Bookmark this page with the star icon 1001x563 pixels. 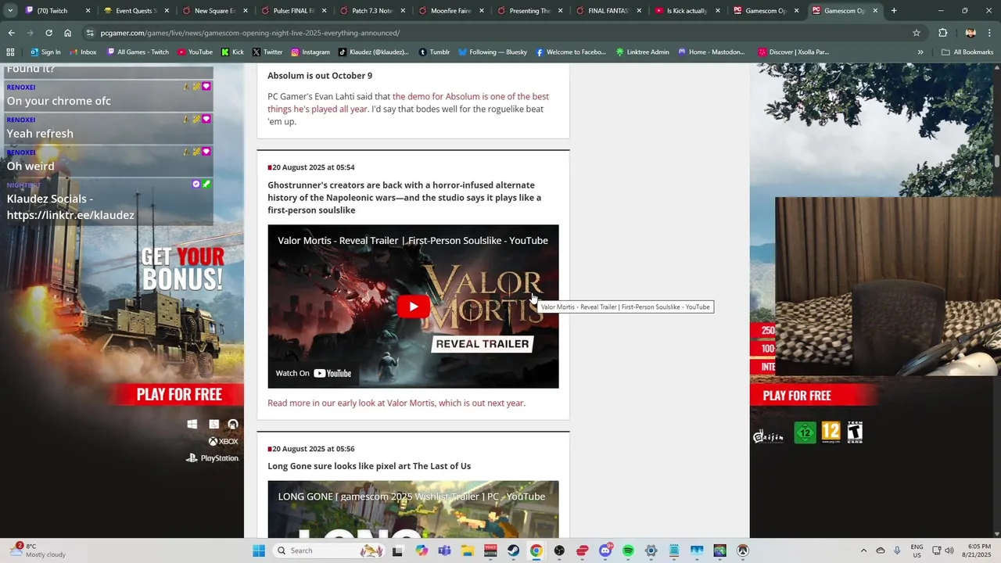(x=917, y=33)
